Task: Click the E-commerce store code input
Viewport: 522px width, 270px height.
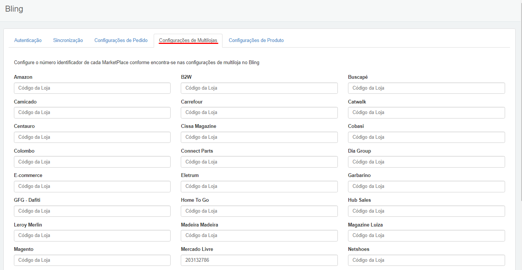Action: pos(92,186)
